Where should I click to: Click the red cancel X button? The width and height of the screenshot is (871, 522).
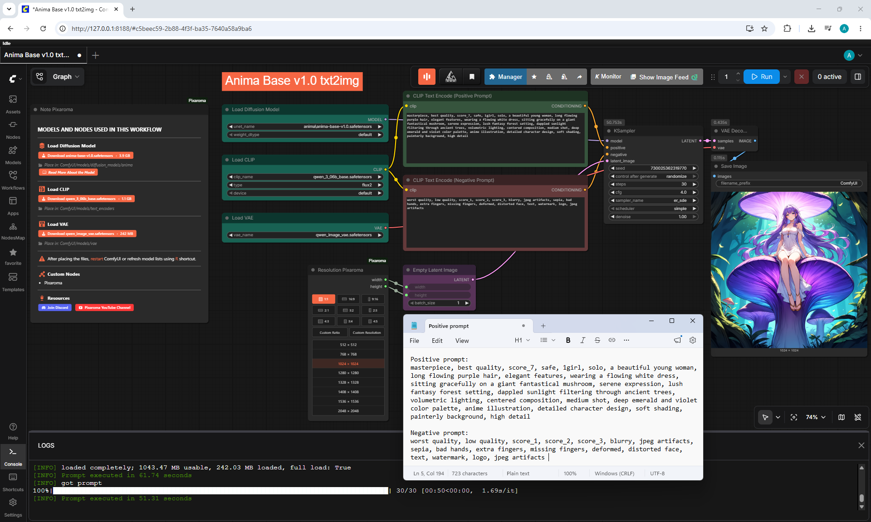point(802,77)
